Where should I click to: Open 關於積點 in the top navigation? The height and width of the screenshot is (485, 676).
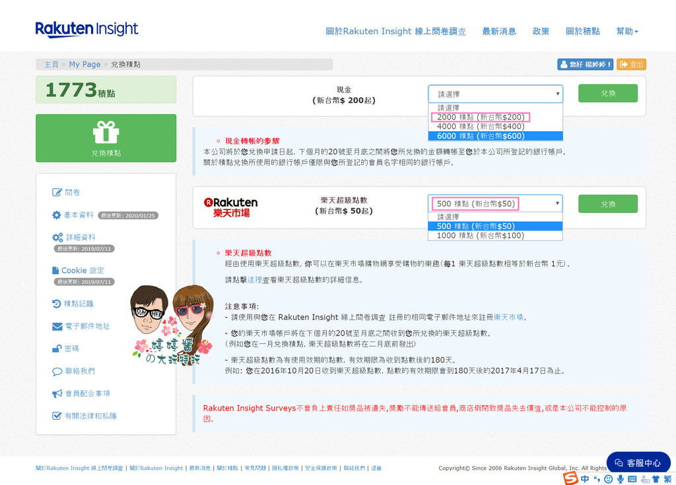click(x=582, y=31)
